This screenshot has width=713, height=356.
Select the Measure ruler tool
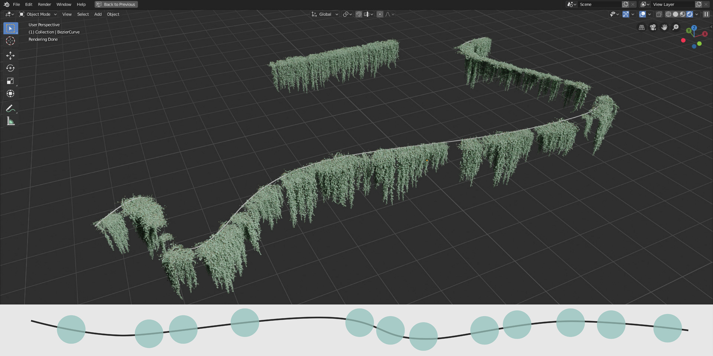click(10, 121)
